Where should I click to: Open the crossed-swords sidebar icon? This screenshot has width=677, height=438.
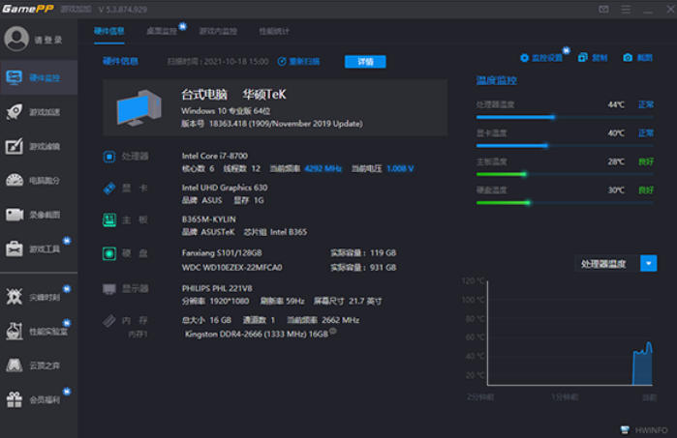15,297
